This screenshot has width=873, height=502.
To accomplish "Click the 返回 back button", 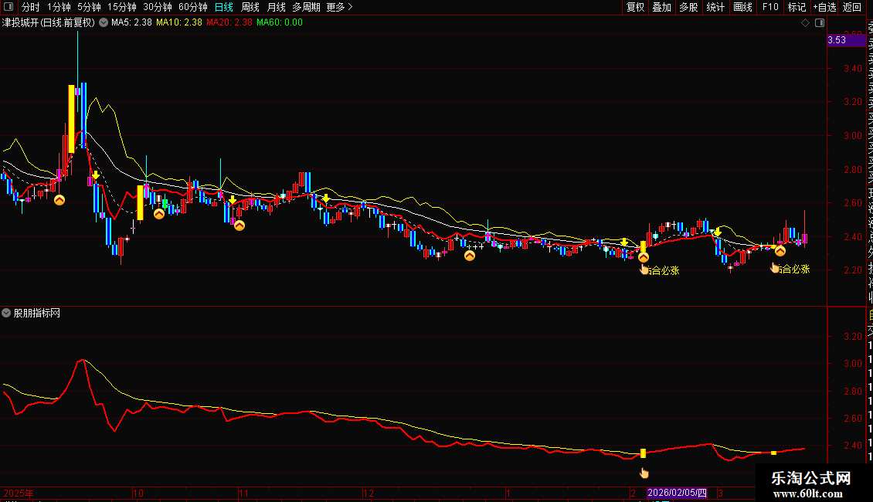I will click(852, 7).
